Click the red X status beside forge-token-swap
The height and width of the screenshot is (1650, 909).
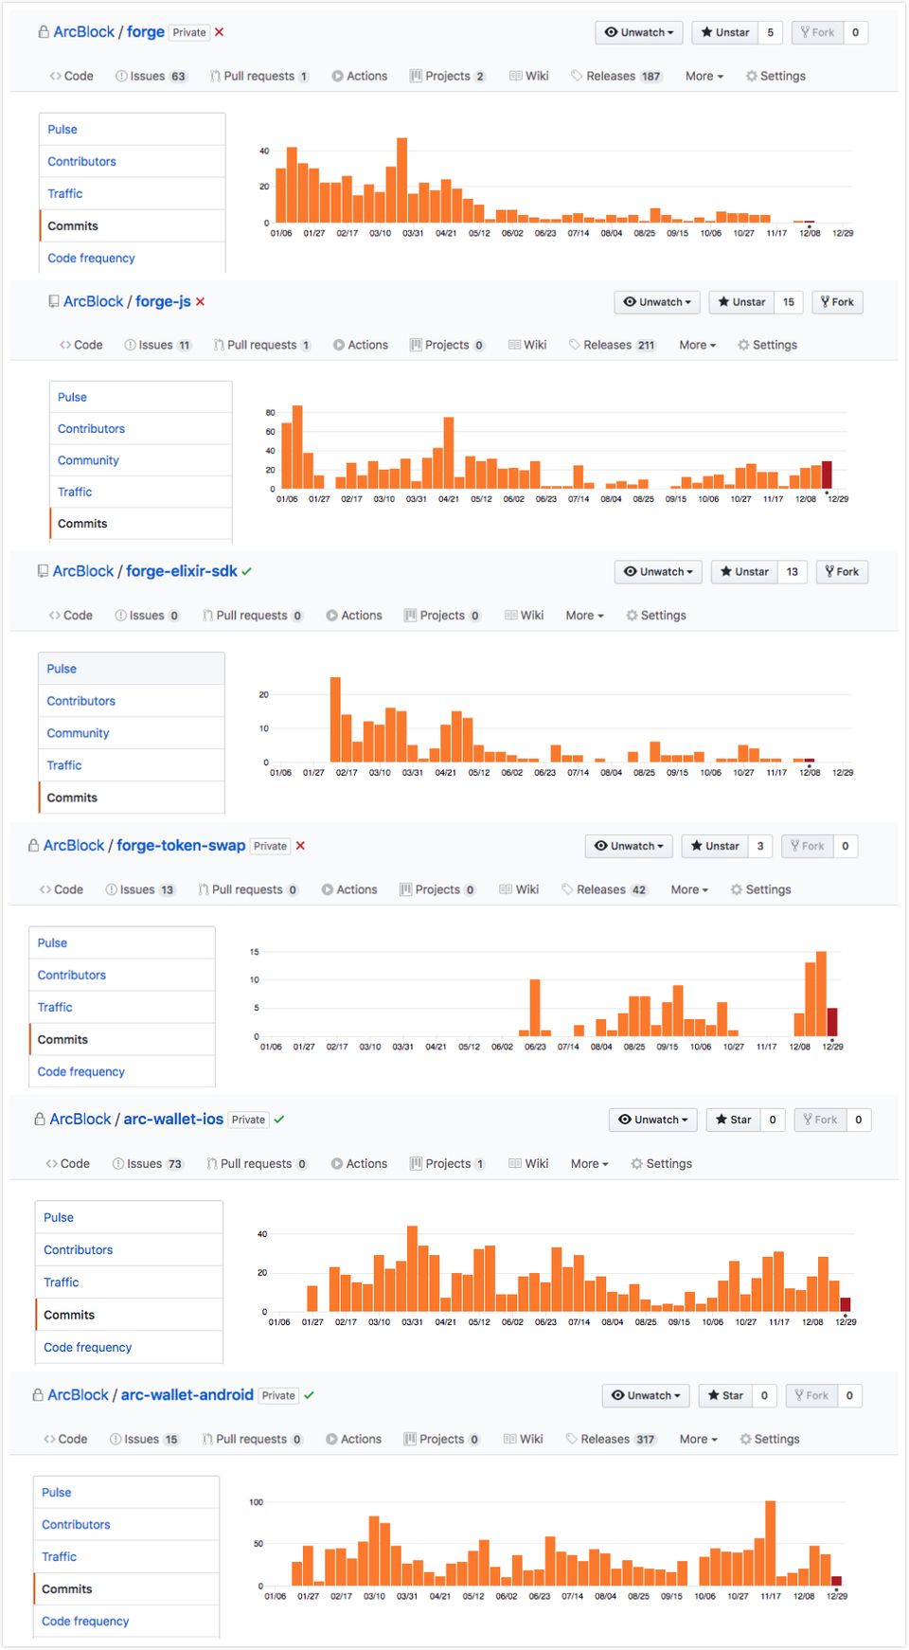click(x=300, y=846)
